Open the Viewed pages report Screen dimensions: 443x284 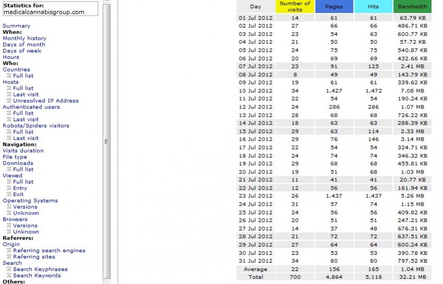coord(13,175)
